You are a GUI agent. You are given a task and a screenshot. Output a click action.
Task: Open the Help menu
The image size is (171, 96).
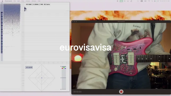tap(39, 1)
